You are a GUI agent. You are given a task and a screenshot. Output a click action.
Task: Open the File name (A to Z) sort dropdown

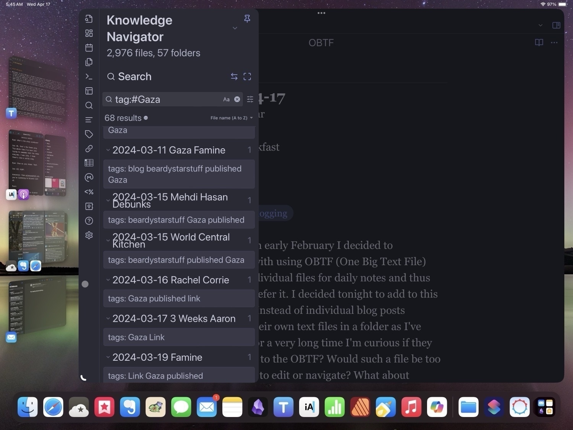pos(231,118)
